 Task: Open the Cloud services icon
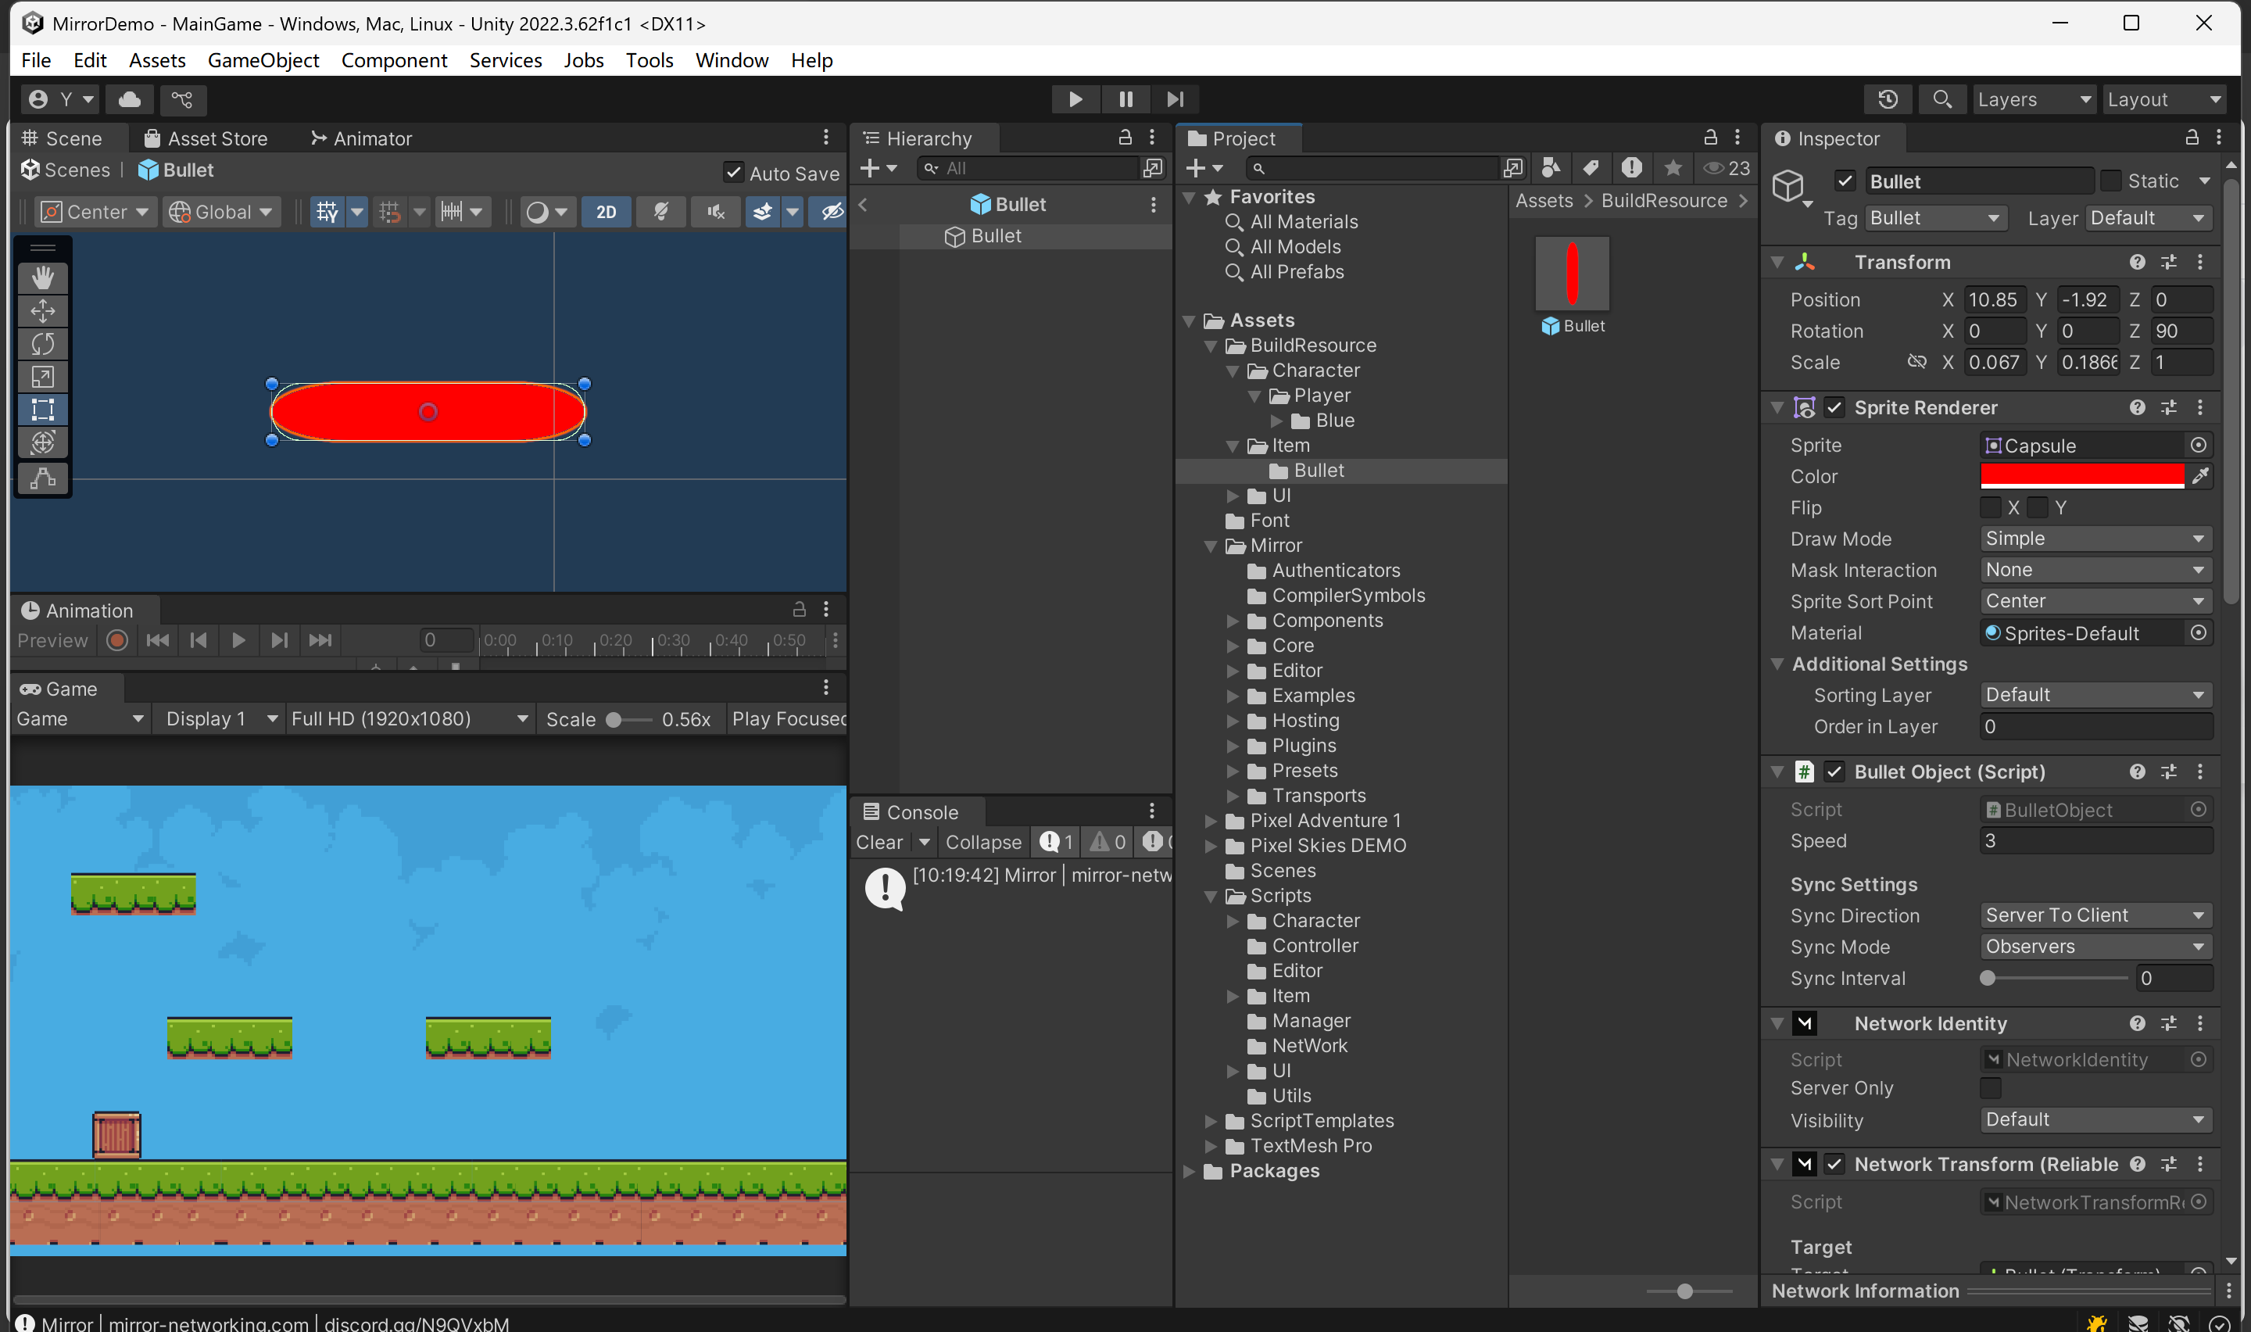point(129,98)
